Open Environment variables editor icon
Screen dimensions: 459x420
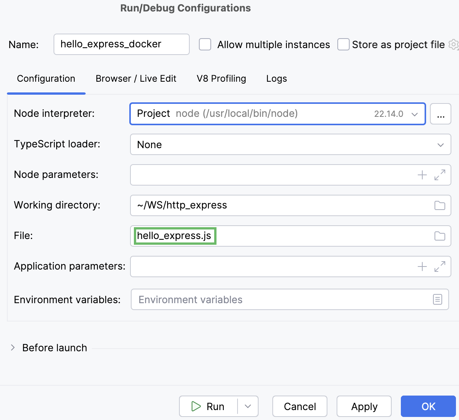[x=437, y=299]
